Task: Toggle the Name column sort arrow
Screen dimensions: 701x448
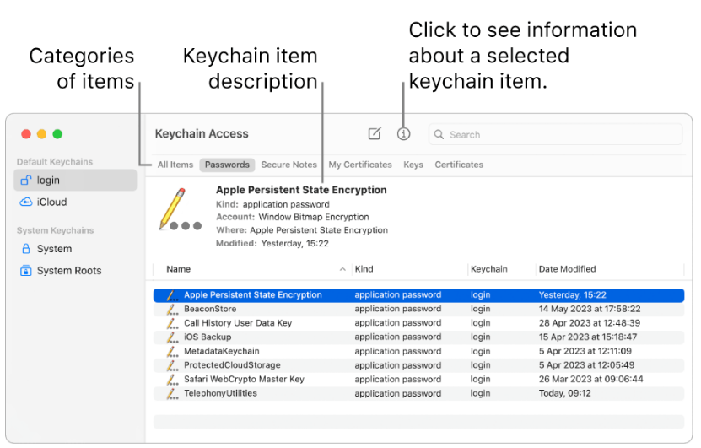Action: [342, 269]
